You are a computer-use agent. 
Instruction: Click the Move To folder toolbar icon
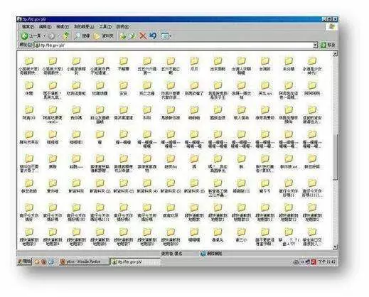point(122,36)
